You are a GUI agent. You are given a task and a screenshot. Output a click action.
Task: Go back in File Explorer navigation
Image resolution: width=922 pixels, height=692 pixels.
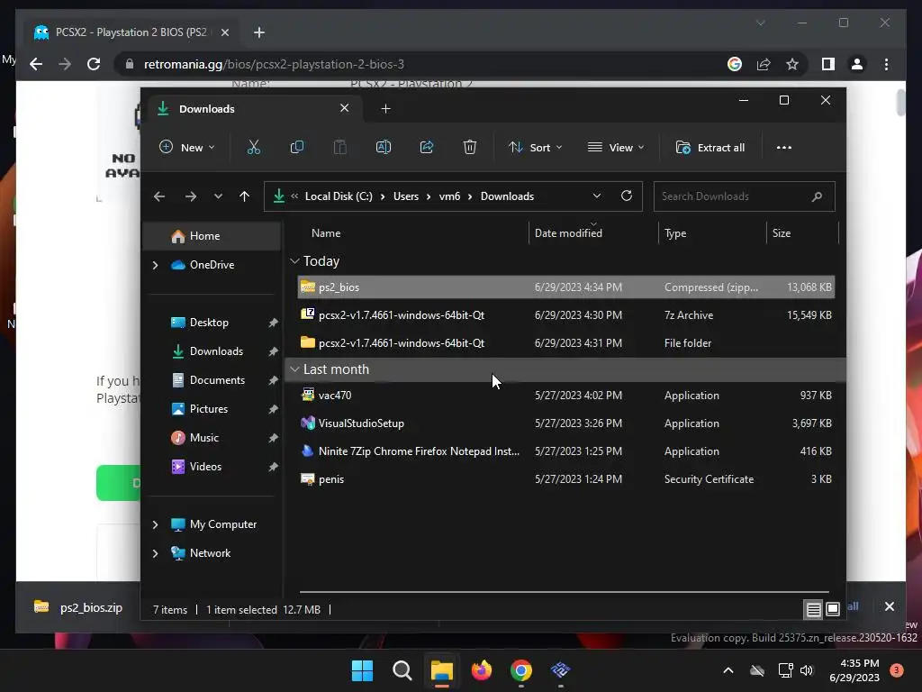(158, 196)
